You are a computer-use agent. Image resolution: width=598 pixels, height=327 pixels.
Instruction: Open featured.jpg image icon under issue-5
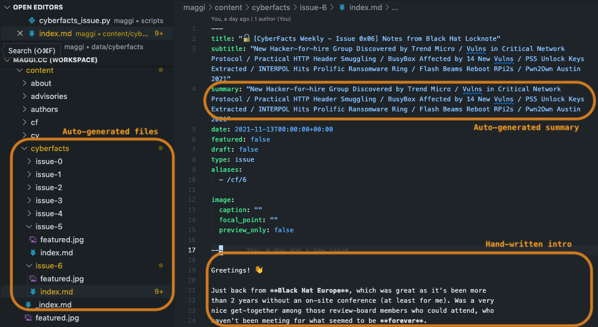(33, 240)
